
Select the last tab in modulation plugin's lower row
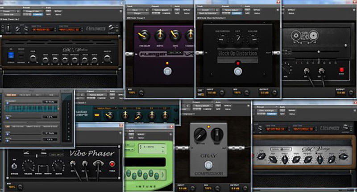50,127
